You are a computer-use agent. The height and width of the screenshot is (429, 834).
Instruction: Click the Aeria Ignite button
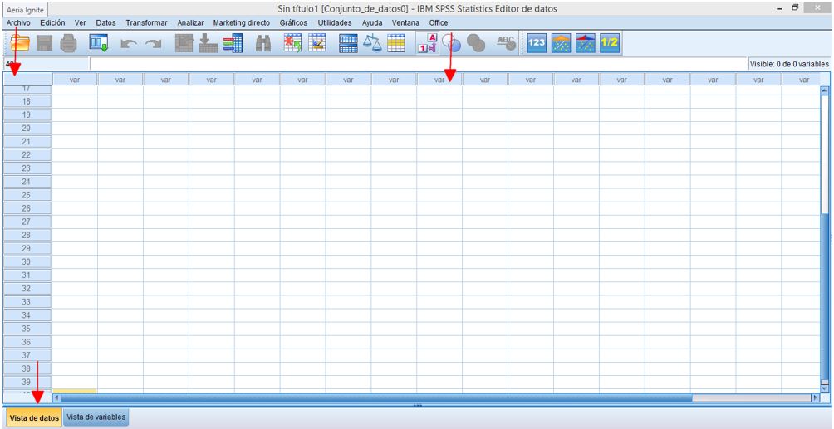26,10
